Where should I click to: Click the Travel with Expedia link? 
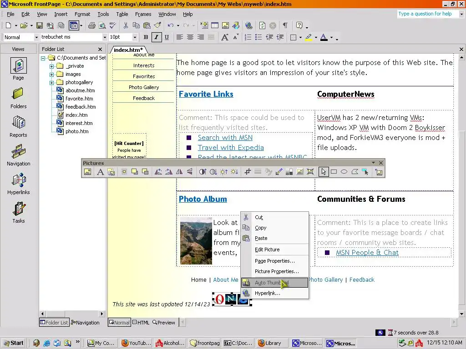231,148
